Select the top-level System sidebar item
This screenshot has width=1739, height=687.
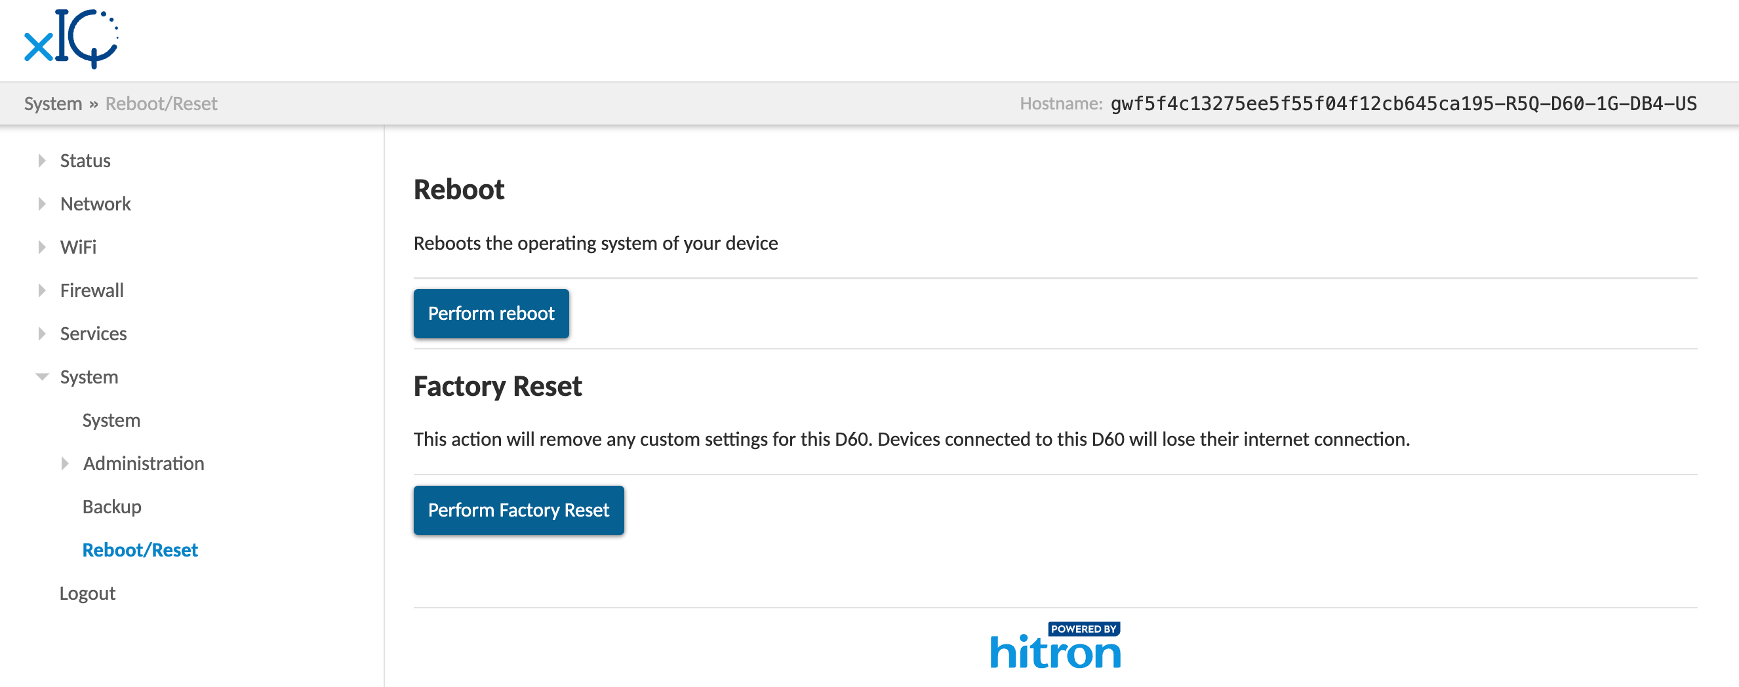click(89, 376)
